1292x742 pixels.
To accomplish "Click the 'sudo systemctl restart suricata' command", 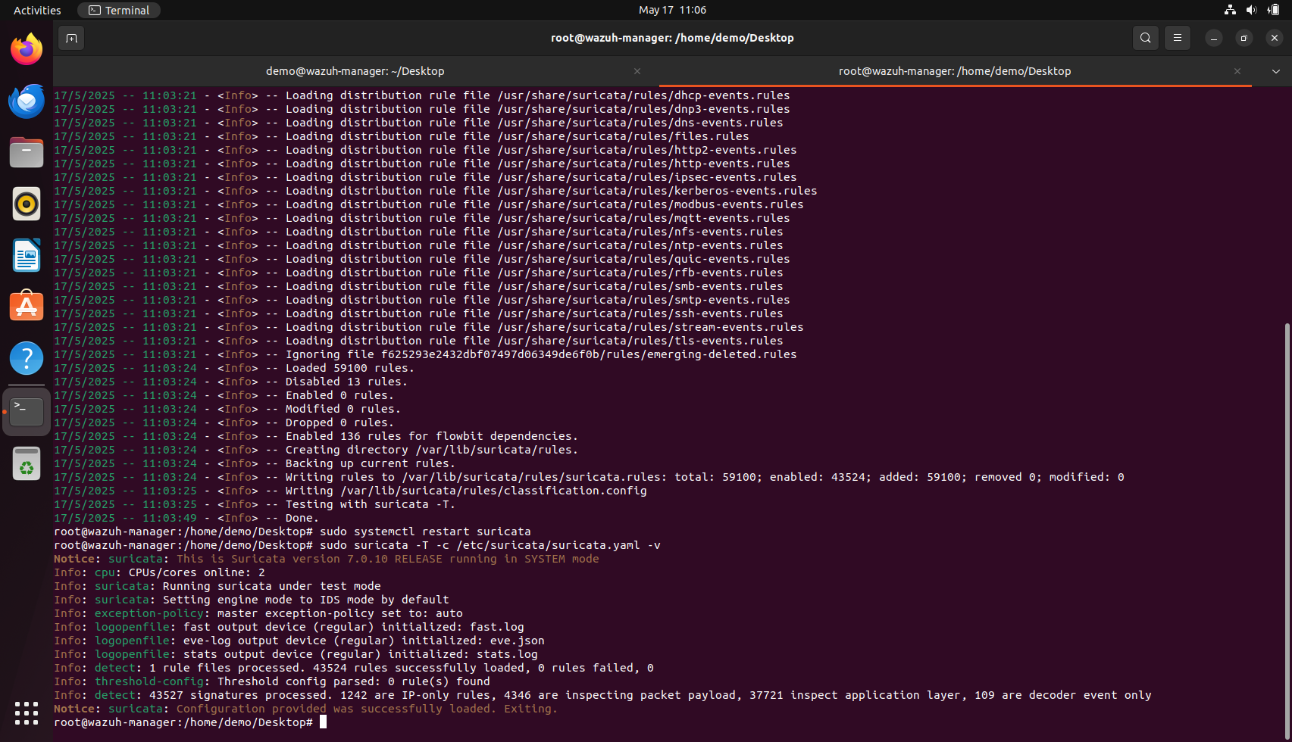I will [425, 532].
